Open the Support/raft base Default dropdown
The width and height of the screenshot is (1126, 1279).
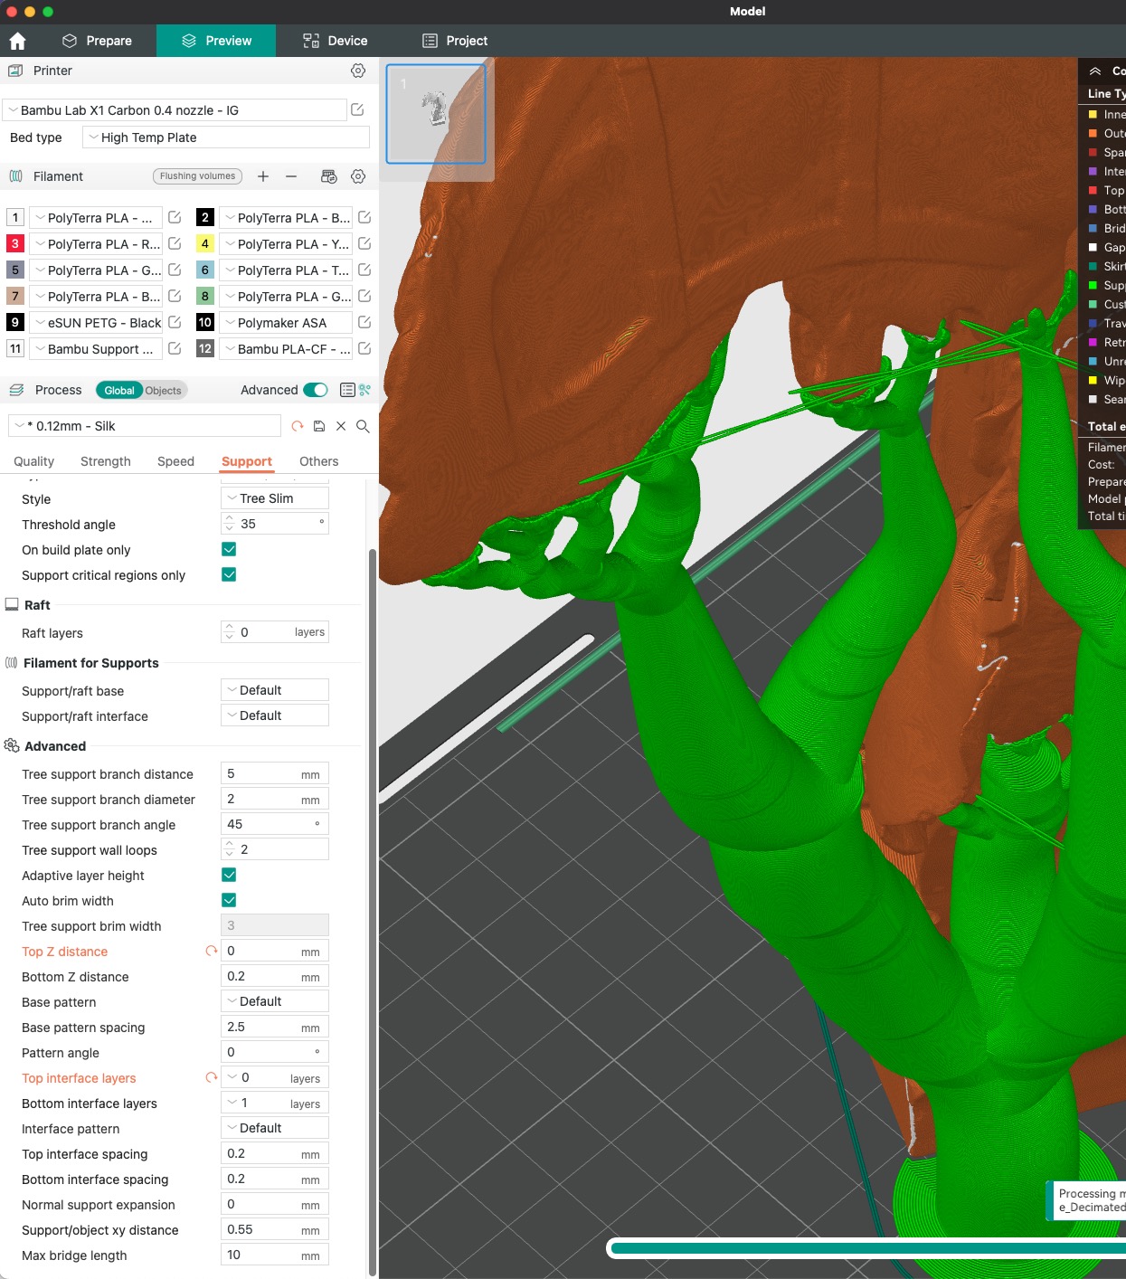click(x=274, y=689)
